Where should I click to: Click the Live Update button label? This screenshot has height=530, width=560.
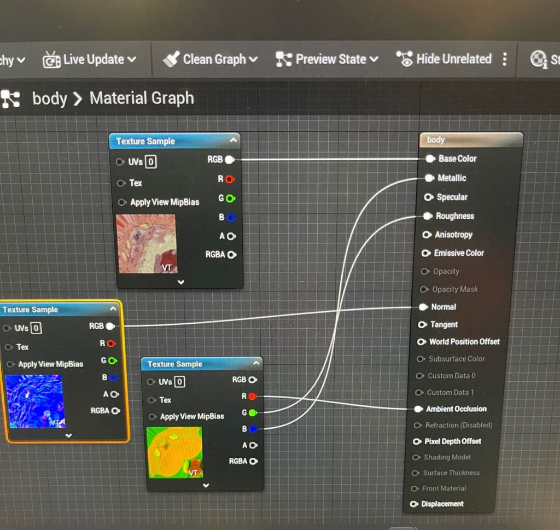(x=94, y=59)
